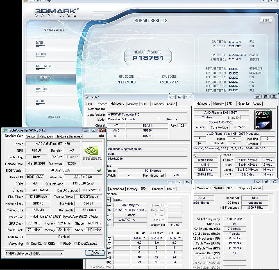Click the 3DMark score P18761
The width and height of the screenshot is (279, 270).
(148, 58)
